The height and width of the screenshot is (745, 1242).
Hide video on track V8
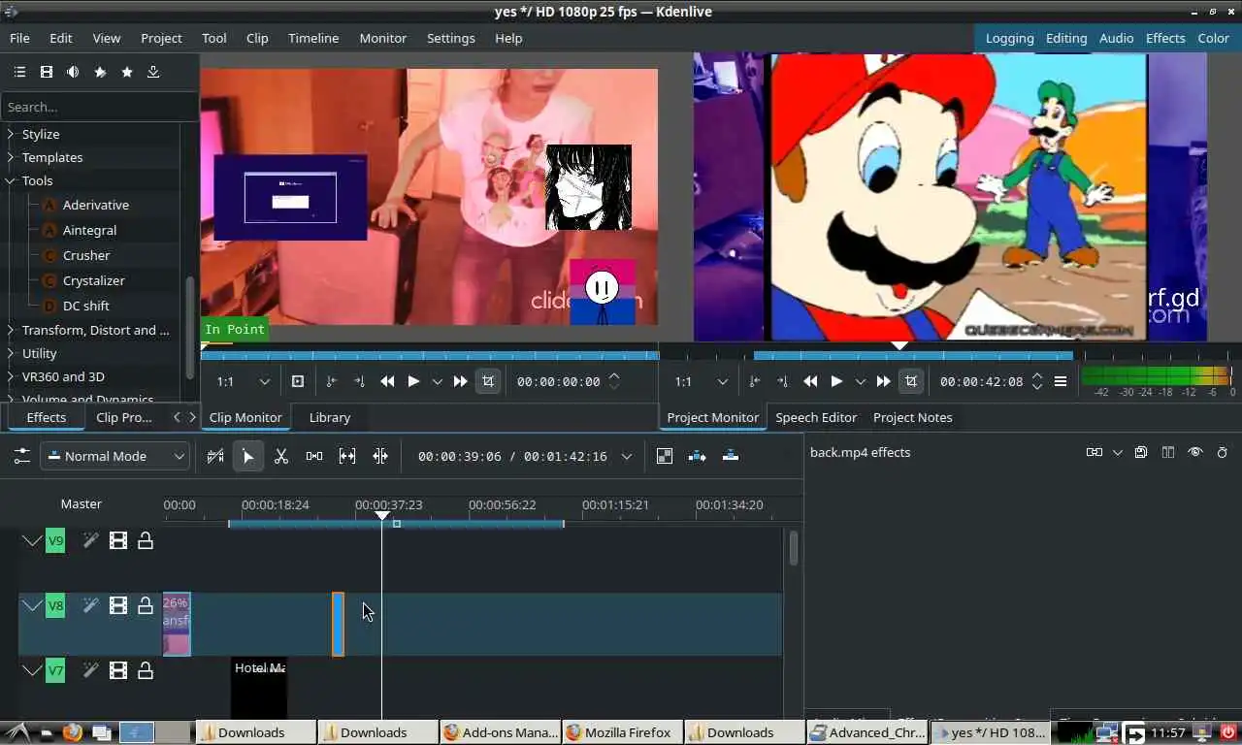click(118, 606)
